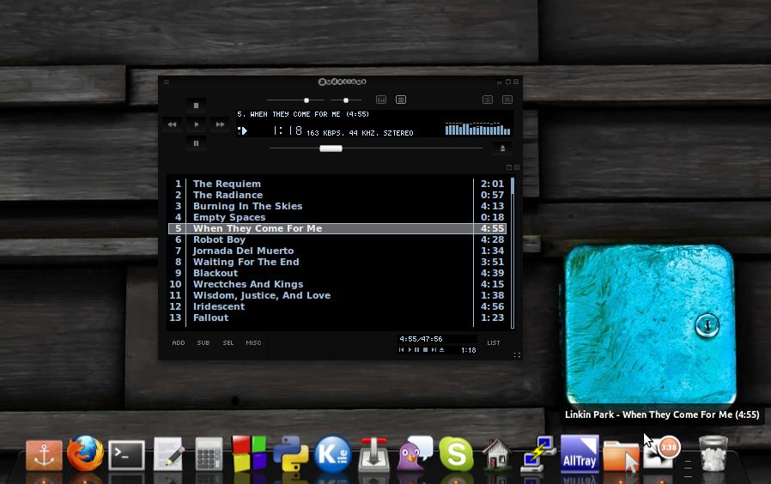Toggle the playlist window button

[401, 100]
